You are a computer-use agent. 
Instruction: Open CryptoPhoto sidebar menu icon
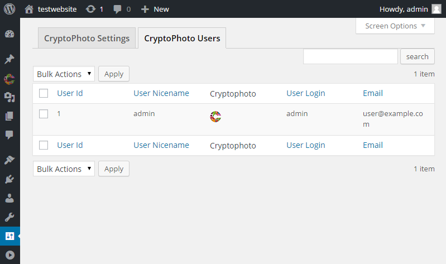(9, 79)
